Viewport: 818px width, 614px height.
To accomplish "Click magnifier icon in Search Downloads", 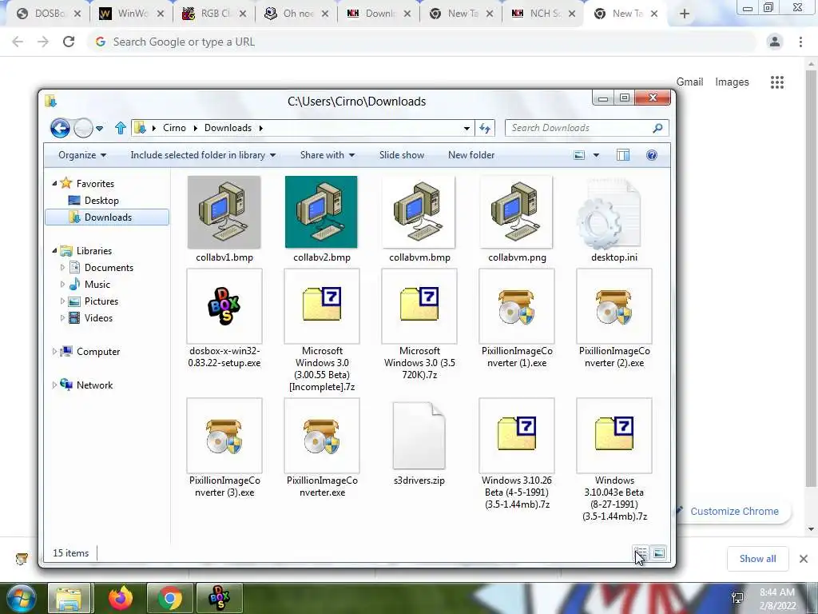I will (658, 128).
